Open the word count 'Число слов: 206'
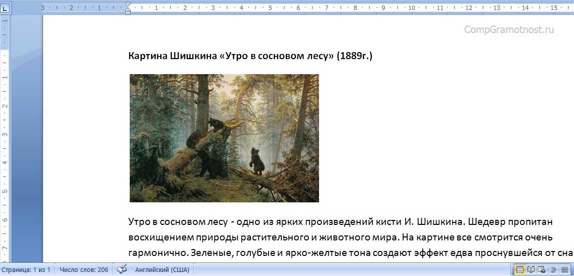Viewport: 574px width, 276px height. (84, 270)
